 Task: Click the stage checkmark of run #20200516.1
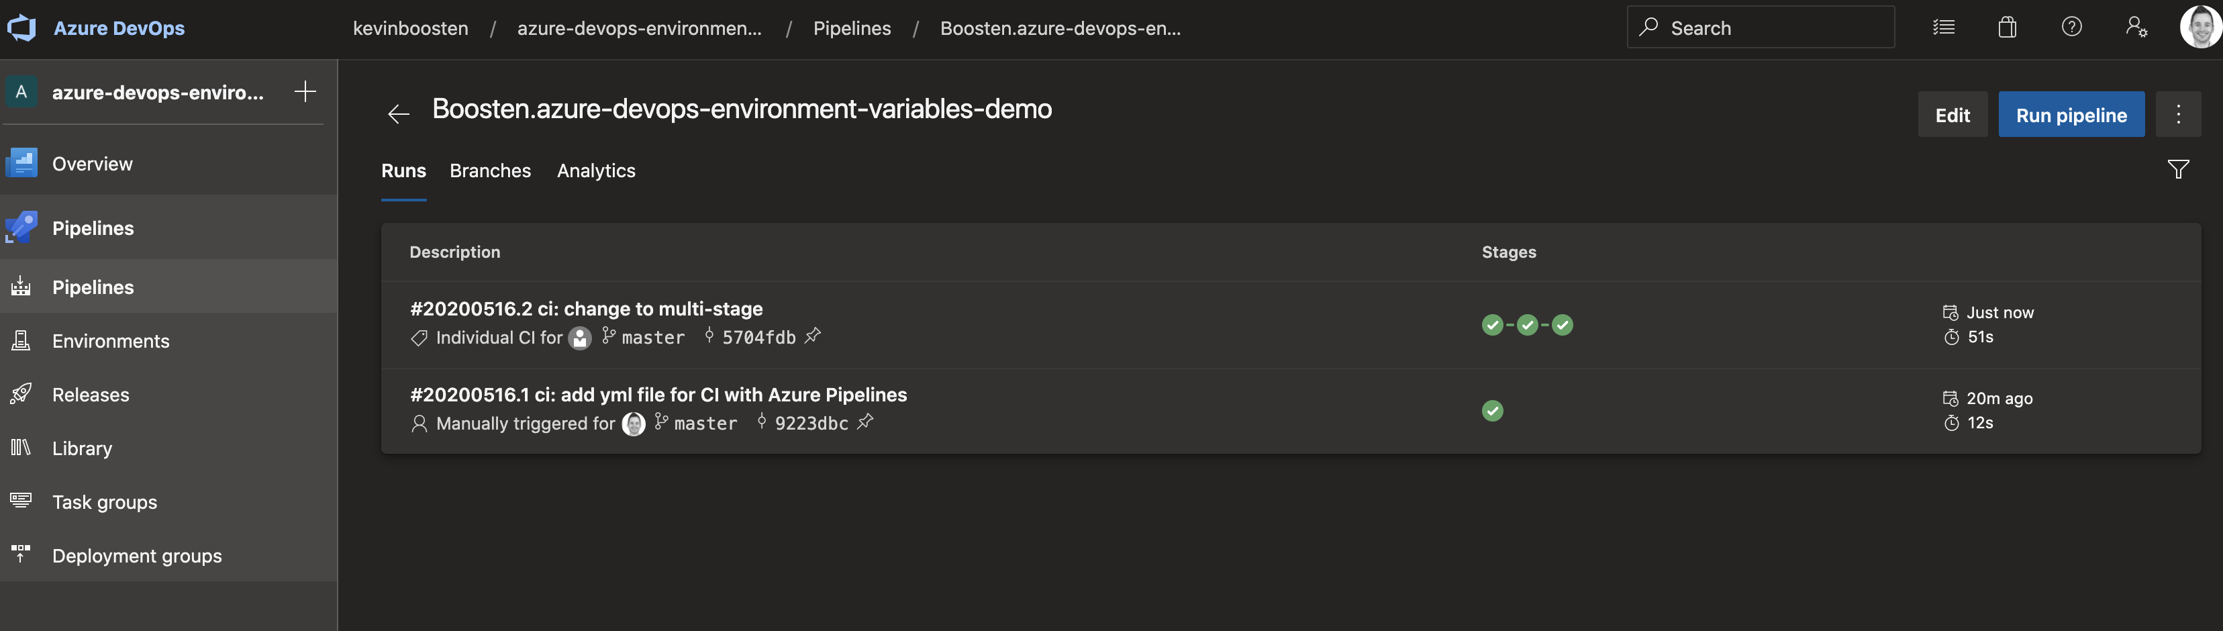[1492, 411]
